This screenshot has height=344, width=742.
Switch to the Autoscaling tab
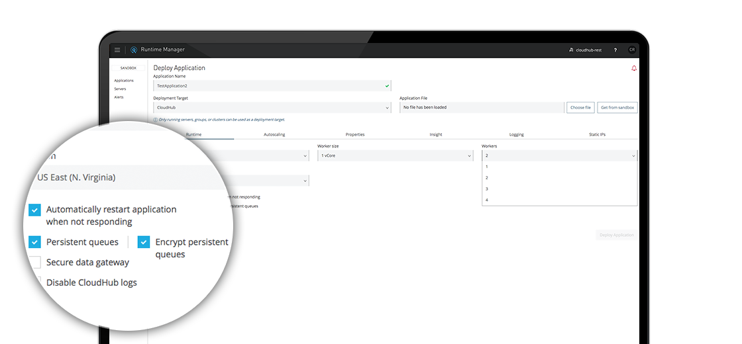(x=274, y=135)
